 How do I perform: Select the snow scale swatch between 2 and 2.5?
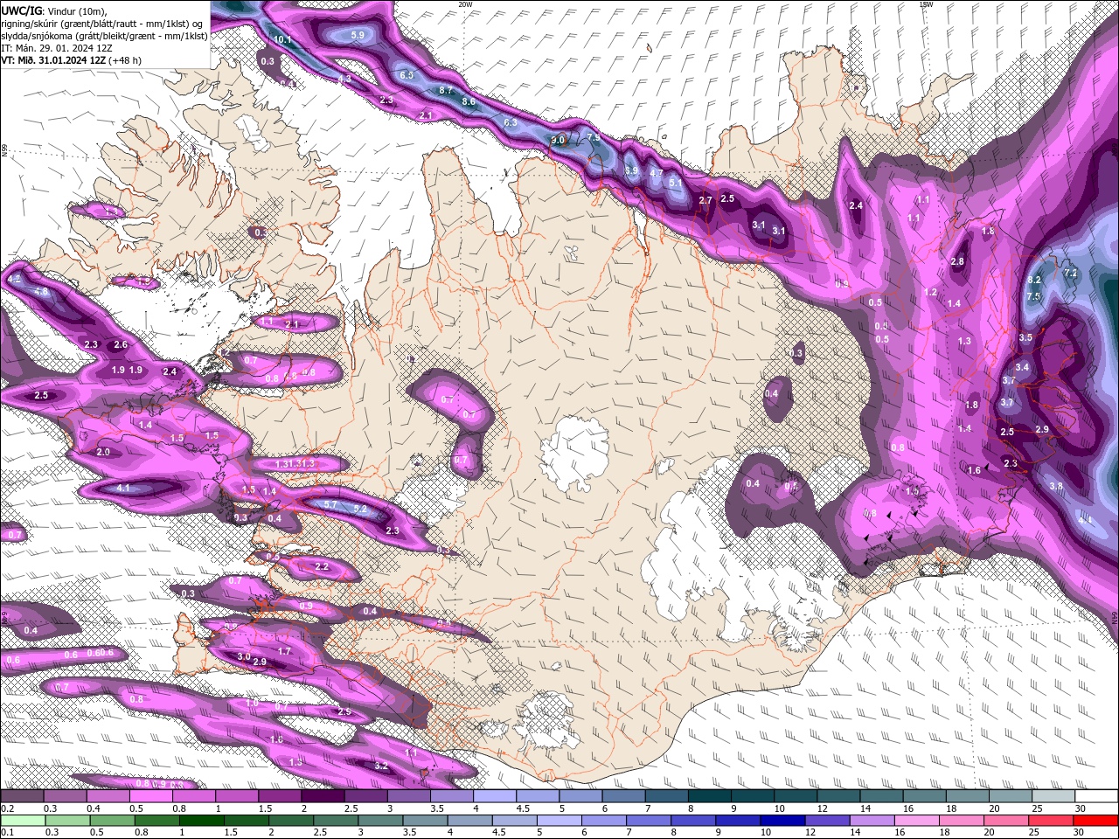point(322,796)
